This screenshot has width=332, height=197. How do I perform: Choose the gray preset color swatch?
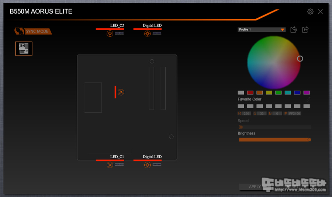click(x=241, y=92)
